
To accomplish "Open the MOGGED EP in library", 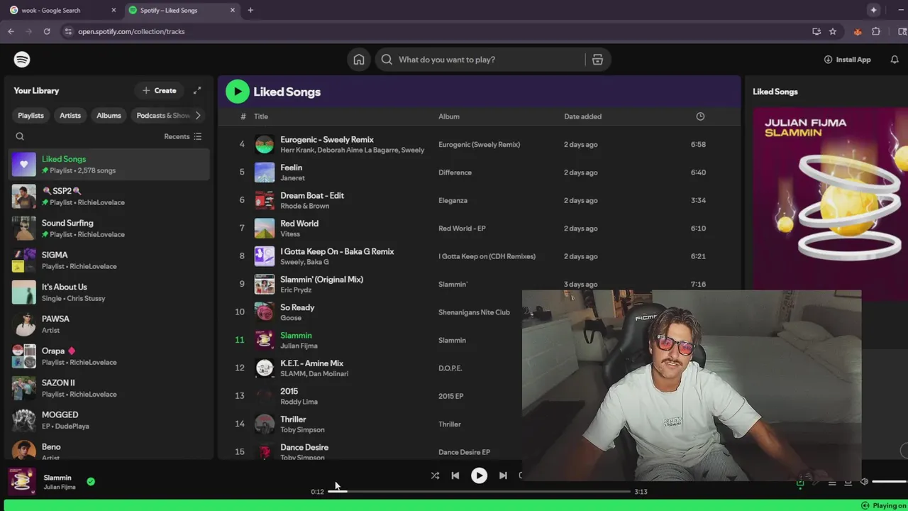I will 110,420.
